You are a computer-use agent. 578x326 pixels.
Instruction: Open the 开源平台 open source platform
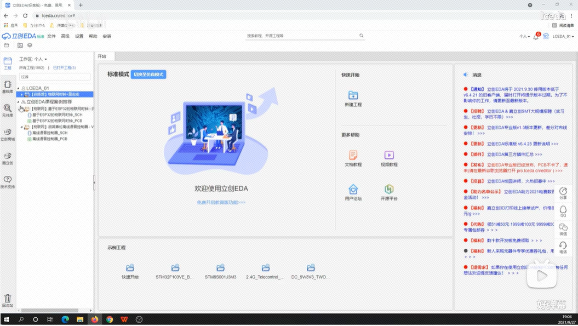pyautogui.click(x=389, y=192)
